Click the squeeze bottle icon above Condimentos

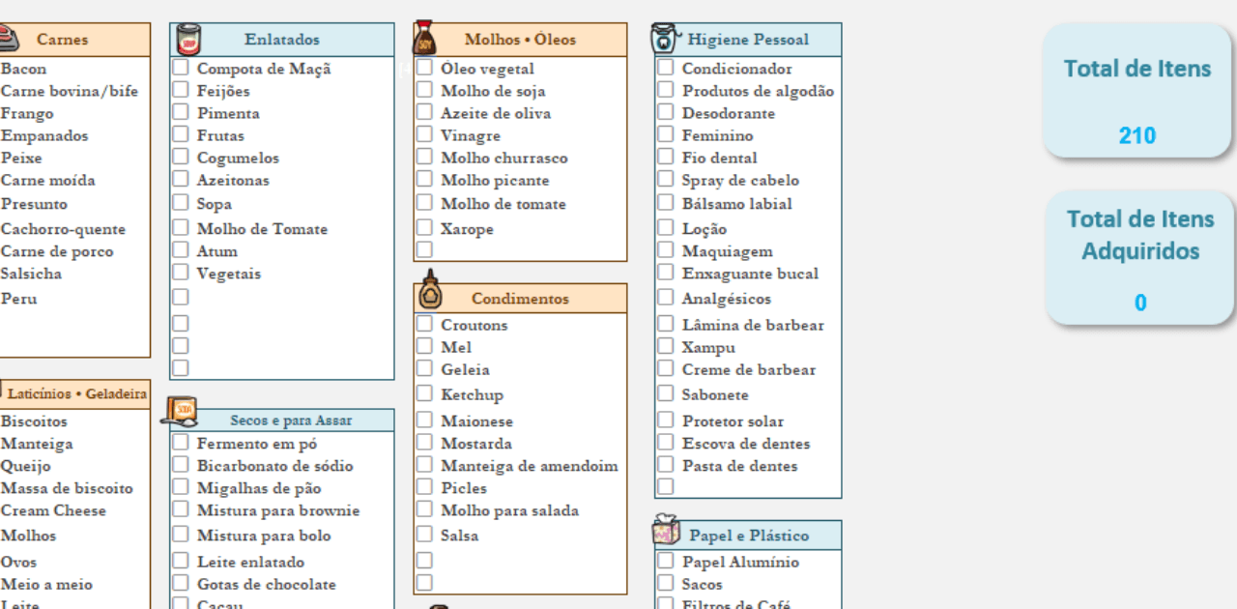(429, 290)
